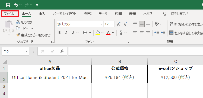Open the font name dropdown arrow
The height and width of the screenshot is (98, 203).
101,24
